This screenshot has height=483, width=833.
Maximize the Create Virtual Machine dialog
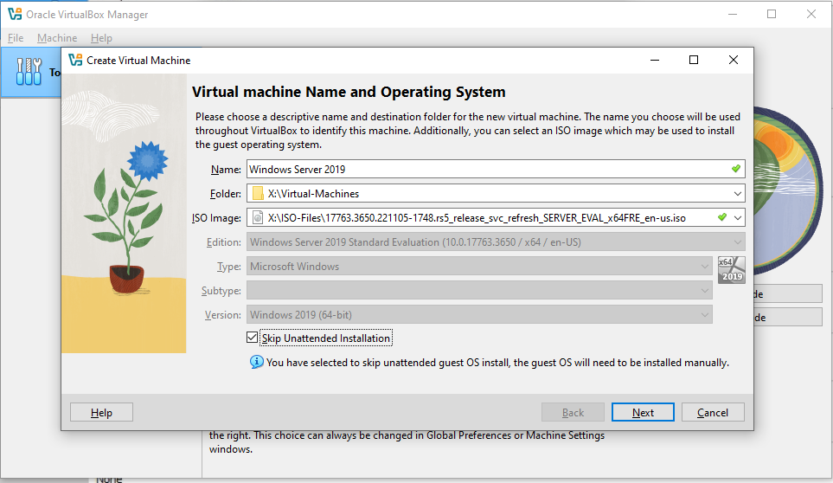(693, 60)
